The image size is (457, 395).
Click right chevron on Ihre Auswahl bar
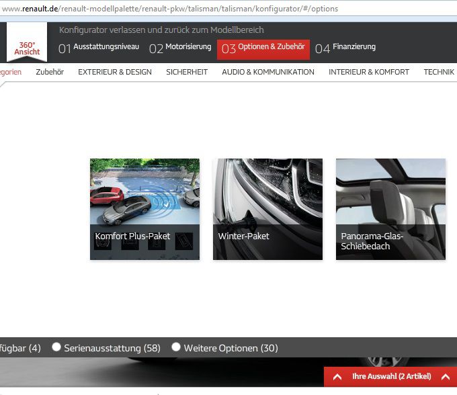click(x=446, y=377)
